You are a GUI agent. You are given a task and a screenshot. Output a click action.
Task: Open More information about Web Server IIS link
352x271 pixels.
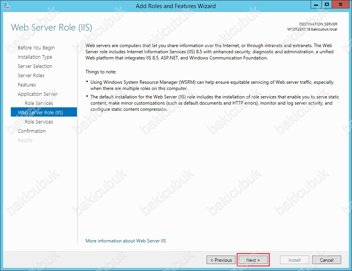(x=126, y=241)
